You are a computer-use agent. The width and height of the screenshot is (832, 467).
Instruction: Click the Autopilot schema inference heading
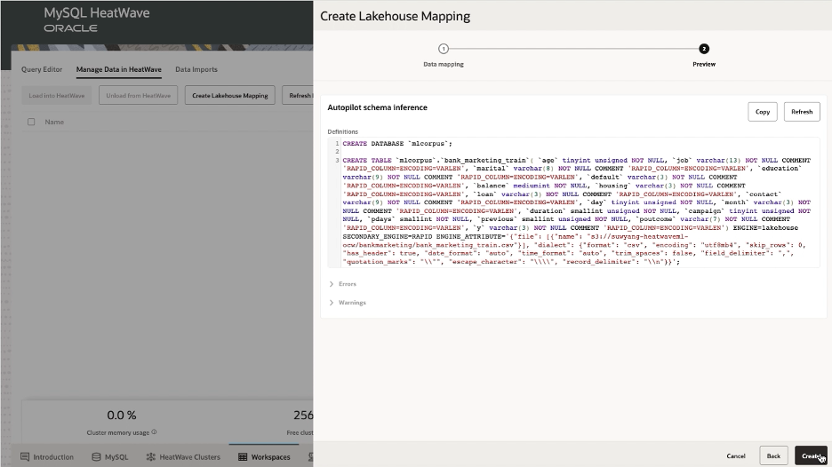(x=377, y=107)
